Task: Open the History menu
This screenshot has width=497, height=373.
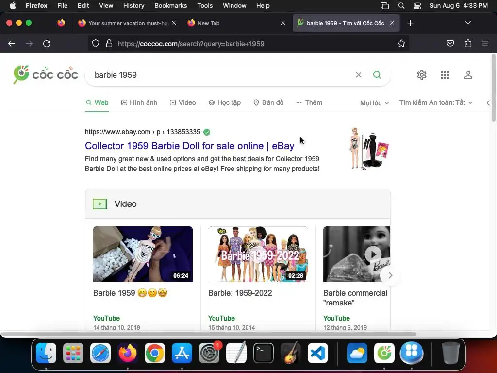Action: coord(134,6)
